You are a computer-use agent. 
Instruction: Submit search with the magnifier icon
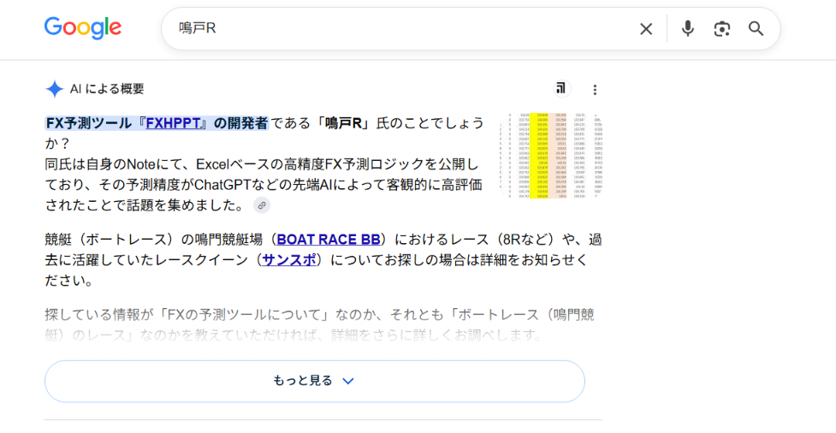point(756,28)
